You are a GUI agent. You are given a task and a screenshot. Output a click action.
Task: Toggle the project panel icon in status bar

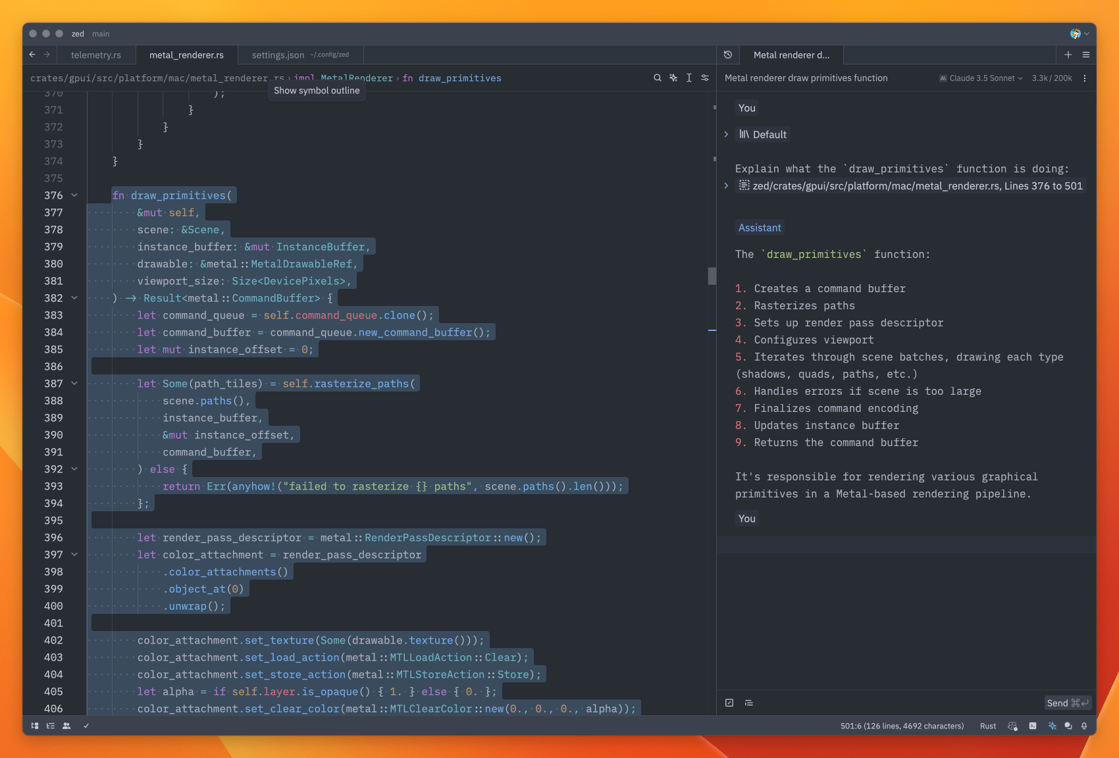pyautogui.click(x=35, y=726)
